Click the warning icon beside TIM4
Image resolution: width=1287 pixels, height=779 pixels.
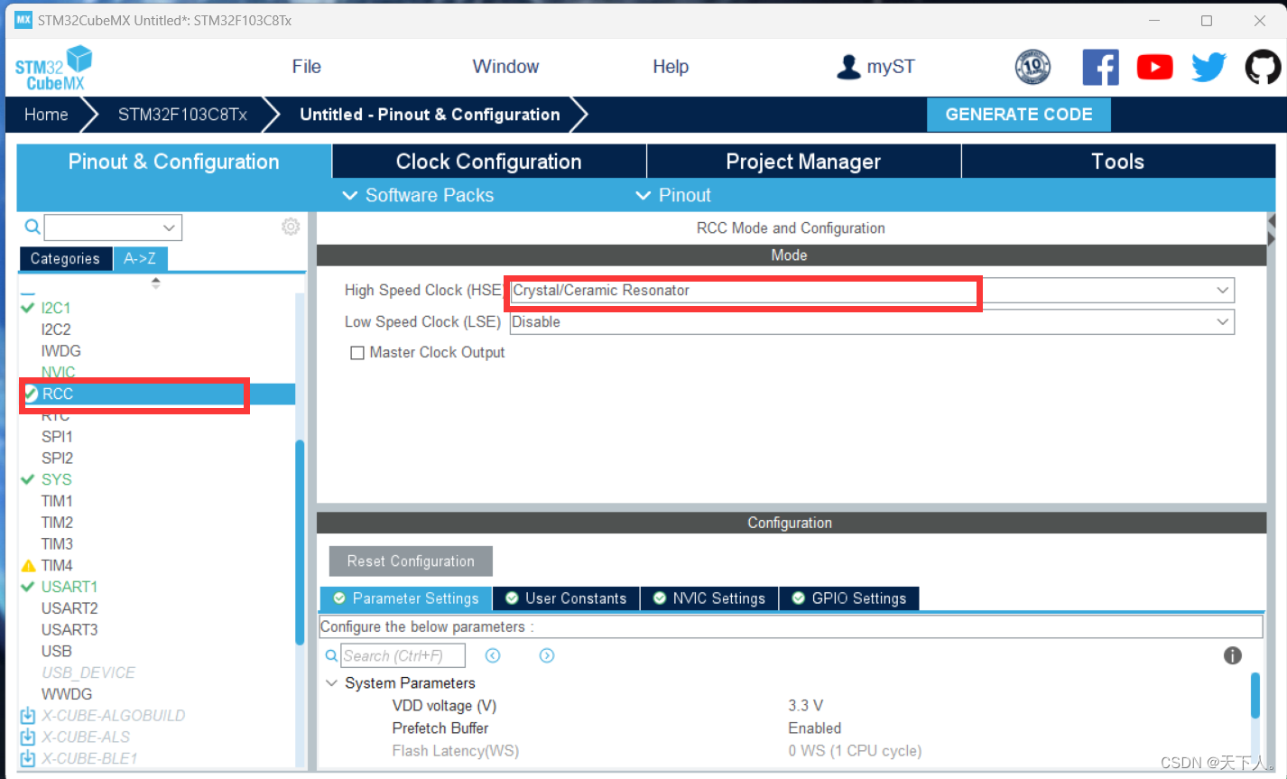click(28, 565)
